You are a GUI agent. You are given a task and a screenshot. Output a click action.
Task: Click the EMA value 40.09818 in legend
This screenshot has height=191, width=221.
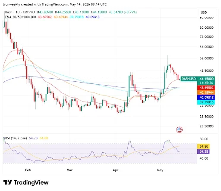coord(92,17)
